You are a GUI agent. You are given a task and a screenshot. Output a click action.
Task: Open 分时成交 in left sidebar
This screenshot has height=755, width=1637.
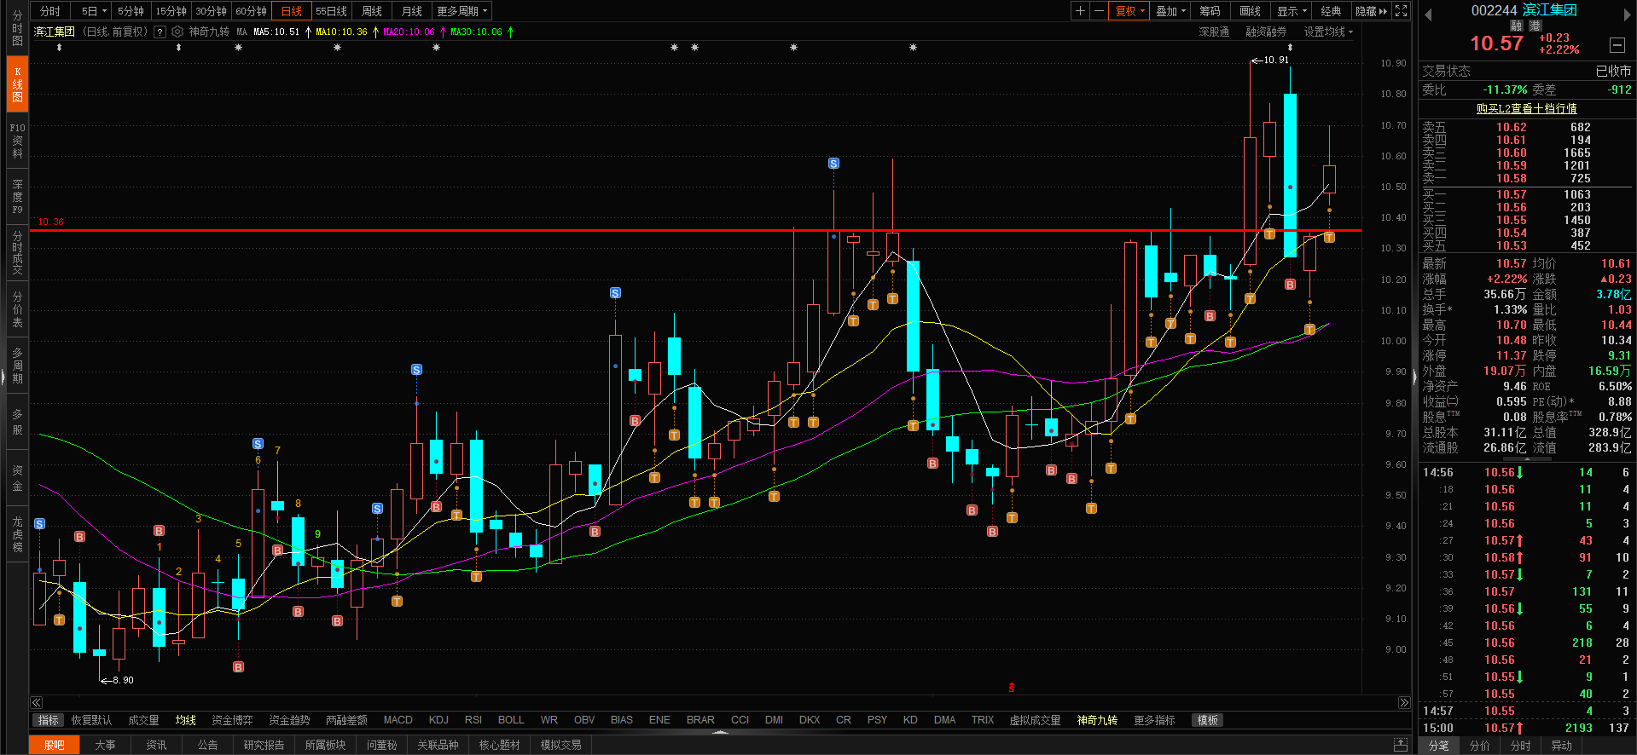point(17,253)
